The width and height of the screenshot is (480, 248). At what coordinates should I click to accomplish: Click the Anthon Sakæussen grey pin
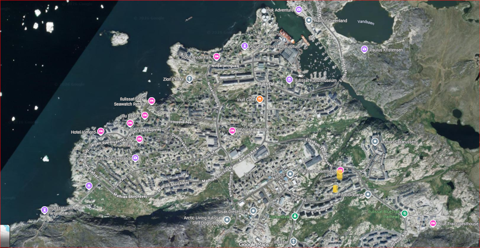375,141
